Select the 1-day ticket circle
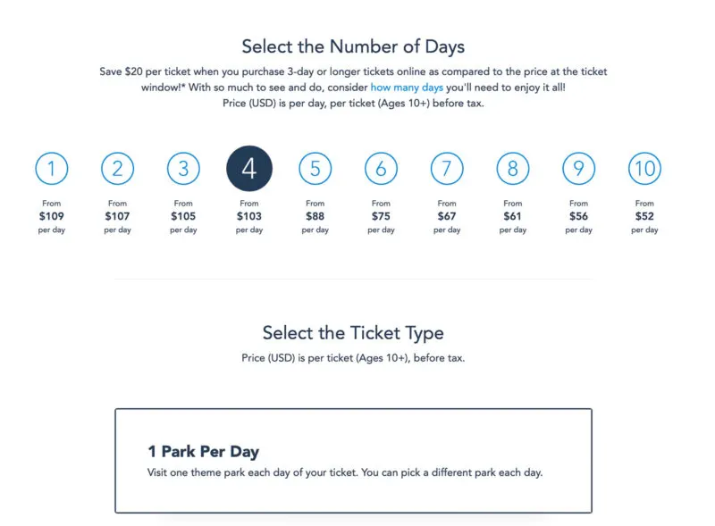The height and width of the screenshot is (526, 715). pyautogui.click(x=52, y=167)
